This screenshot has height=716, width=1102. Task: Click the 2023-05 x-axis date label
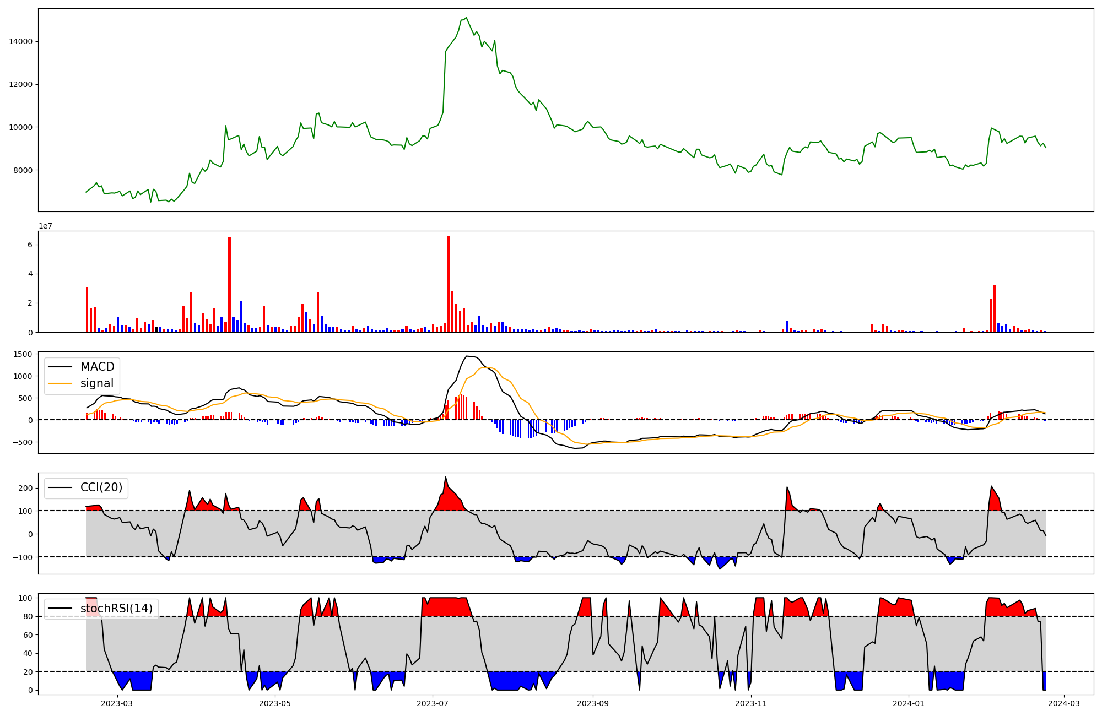tap(274, 703)
